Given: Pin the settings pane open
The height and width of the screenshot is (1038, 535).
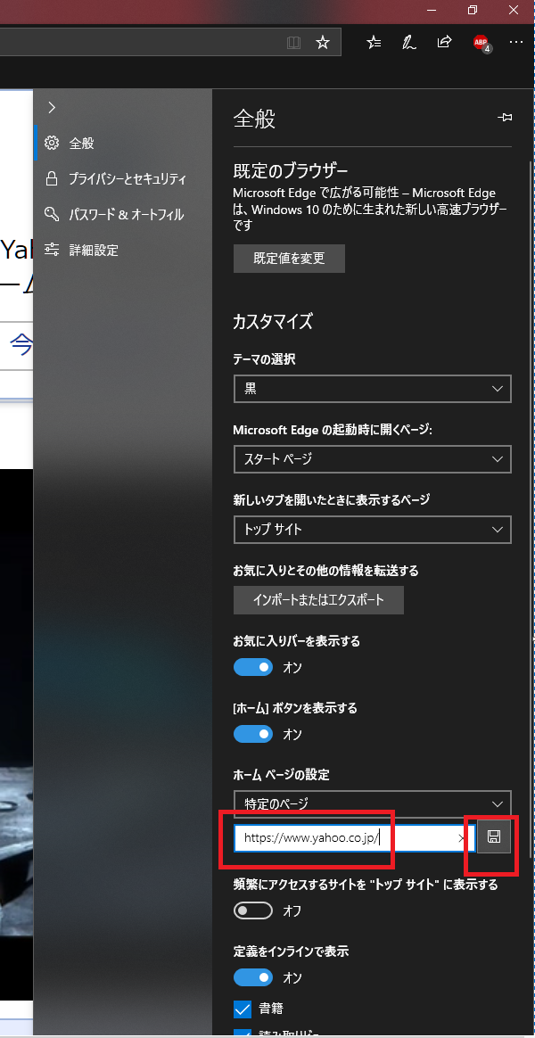Looking at the screenshot, I should (505, 117).
